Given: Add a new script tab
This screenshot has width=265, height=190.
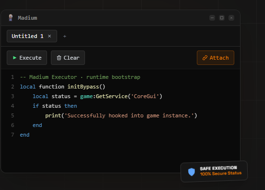Looking at the screenshot, I should 64,36.
